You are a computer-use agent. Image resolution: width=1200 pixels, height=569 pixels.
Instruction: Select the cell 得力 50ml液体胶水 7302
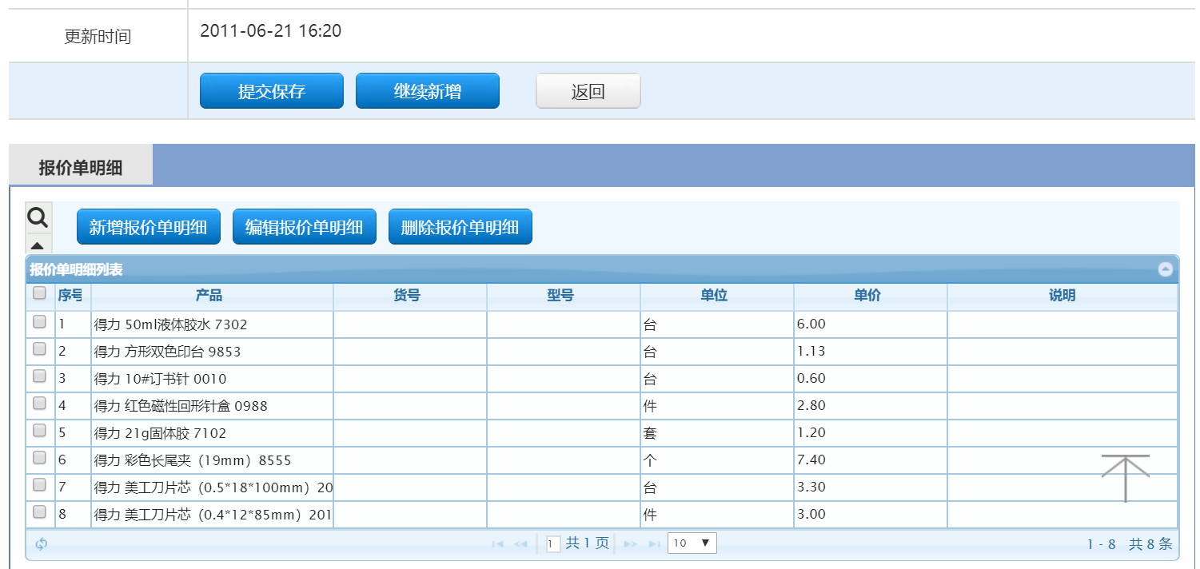(x=212, y=324)
